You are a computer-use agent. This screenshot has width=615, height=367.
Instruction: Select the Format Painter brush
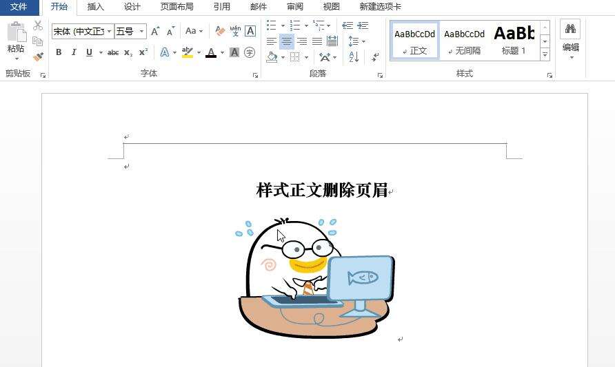point(38,56)
